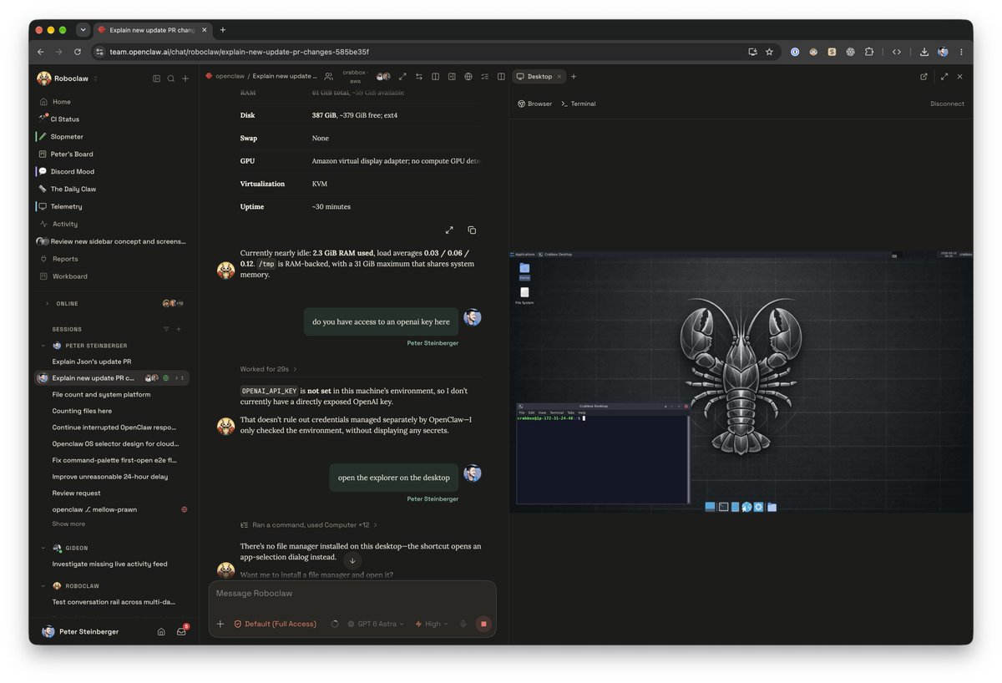Expand chat with the diagonal arrows icon
The height and width of the screenshot is (683, 1002).
click(402, 76)
